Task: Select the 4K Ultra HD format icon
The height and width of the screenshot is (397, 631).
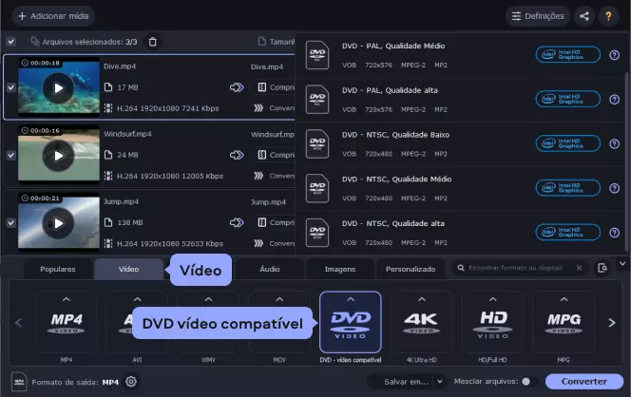Action: coord(421,322)
